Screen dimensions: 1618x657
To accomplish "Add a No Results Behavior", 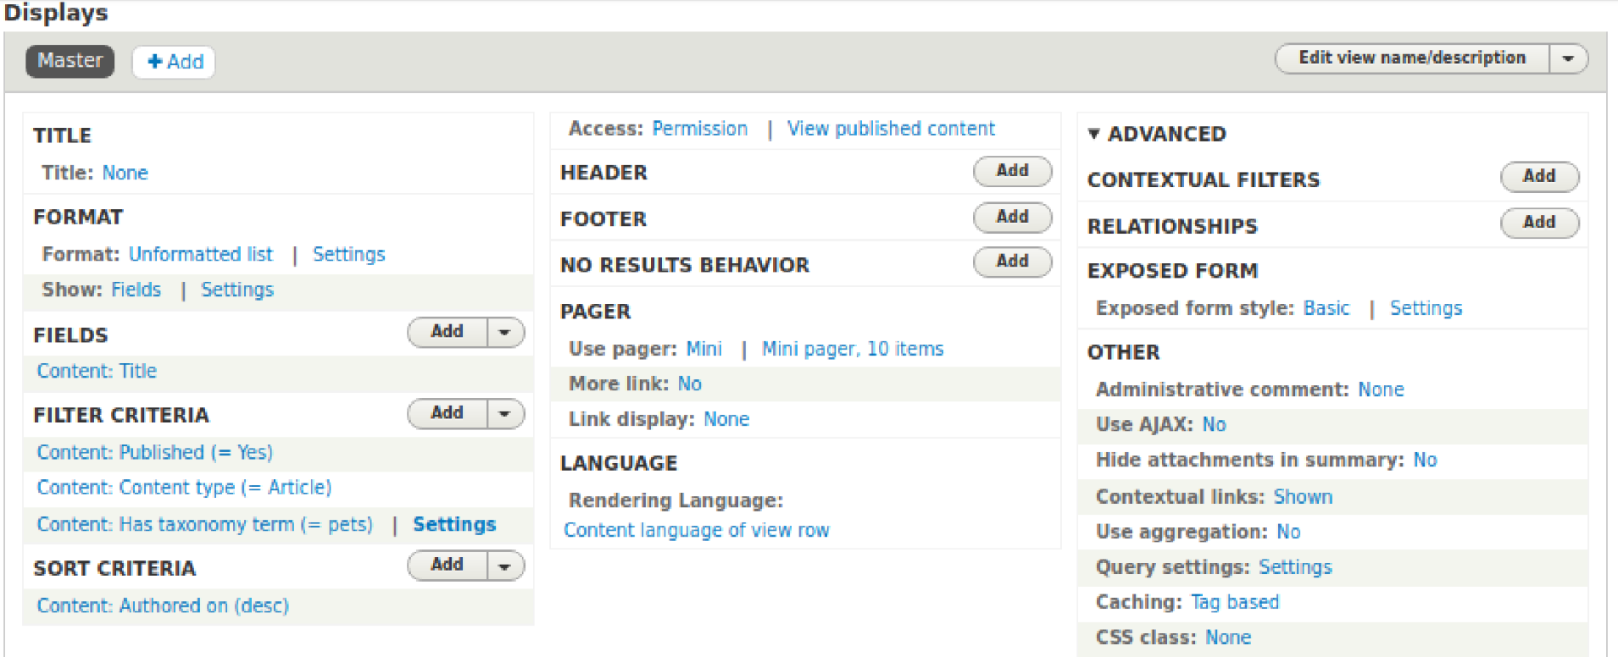I will (x=1012, y=262).
